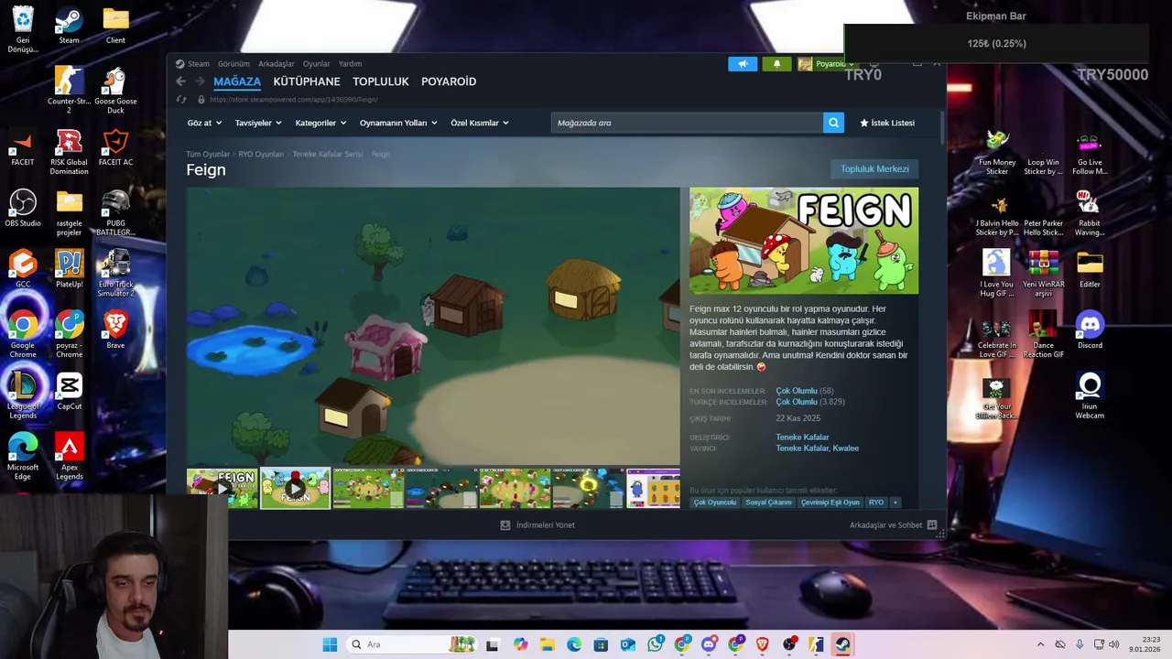Open the Yardım menu
The image size is (1172, 659).
click(x=350, y=64)
